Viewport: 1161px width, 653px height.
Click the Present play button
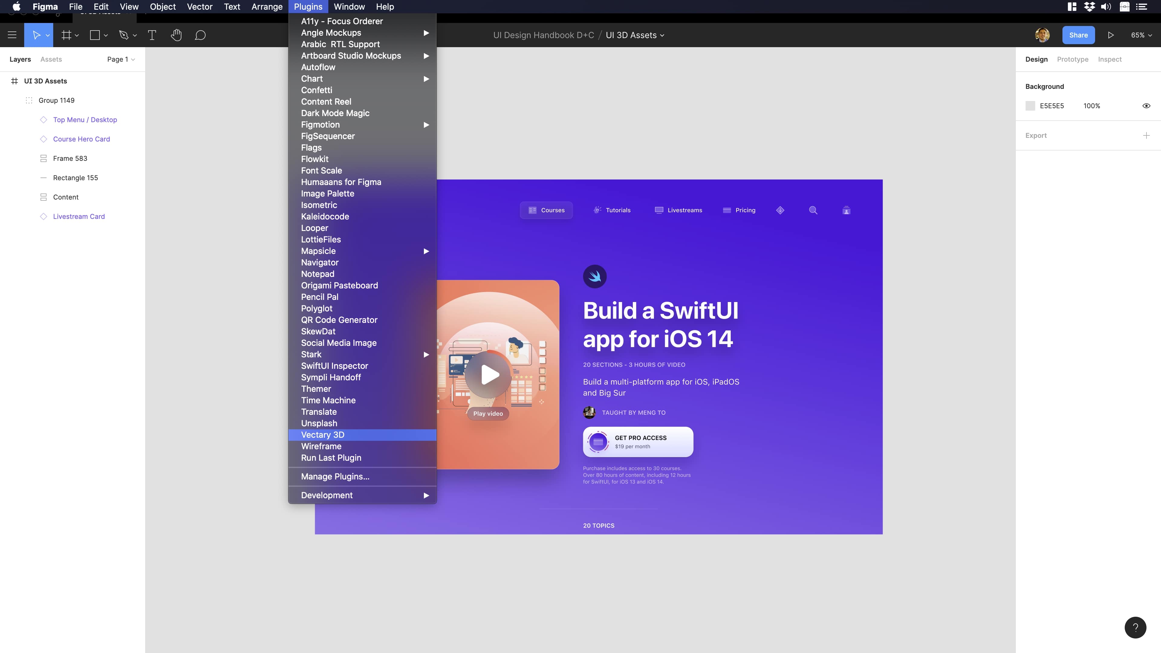tap(1111, 35)
